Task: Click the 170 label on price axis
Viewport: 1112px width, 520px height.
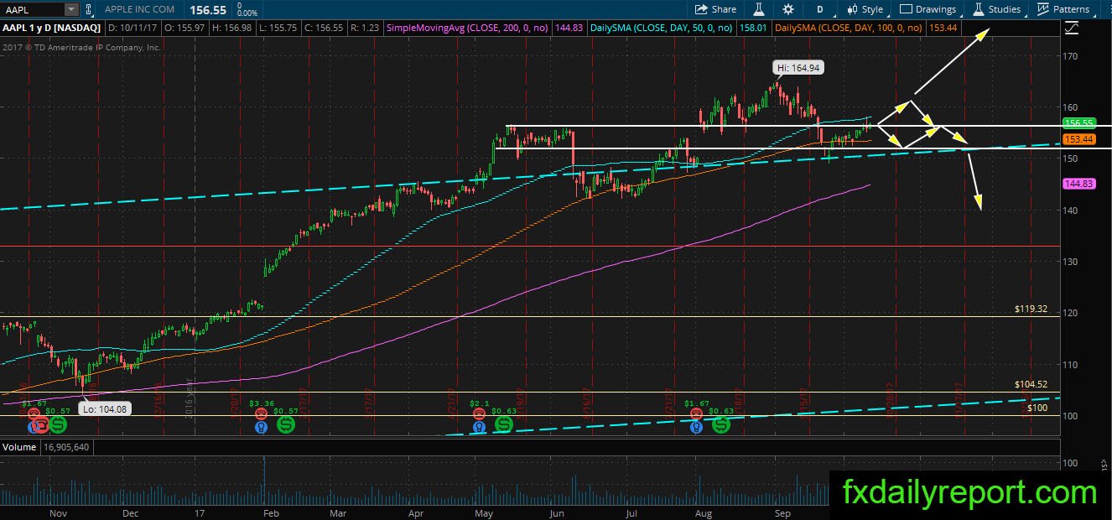Action: click(1071, 56)
